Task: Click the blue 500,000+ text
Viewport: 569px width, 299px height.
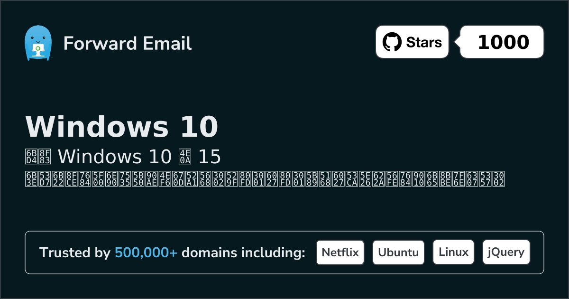Action: click(146, 253)
